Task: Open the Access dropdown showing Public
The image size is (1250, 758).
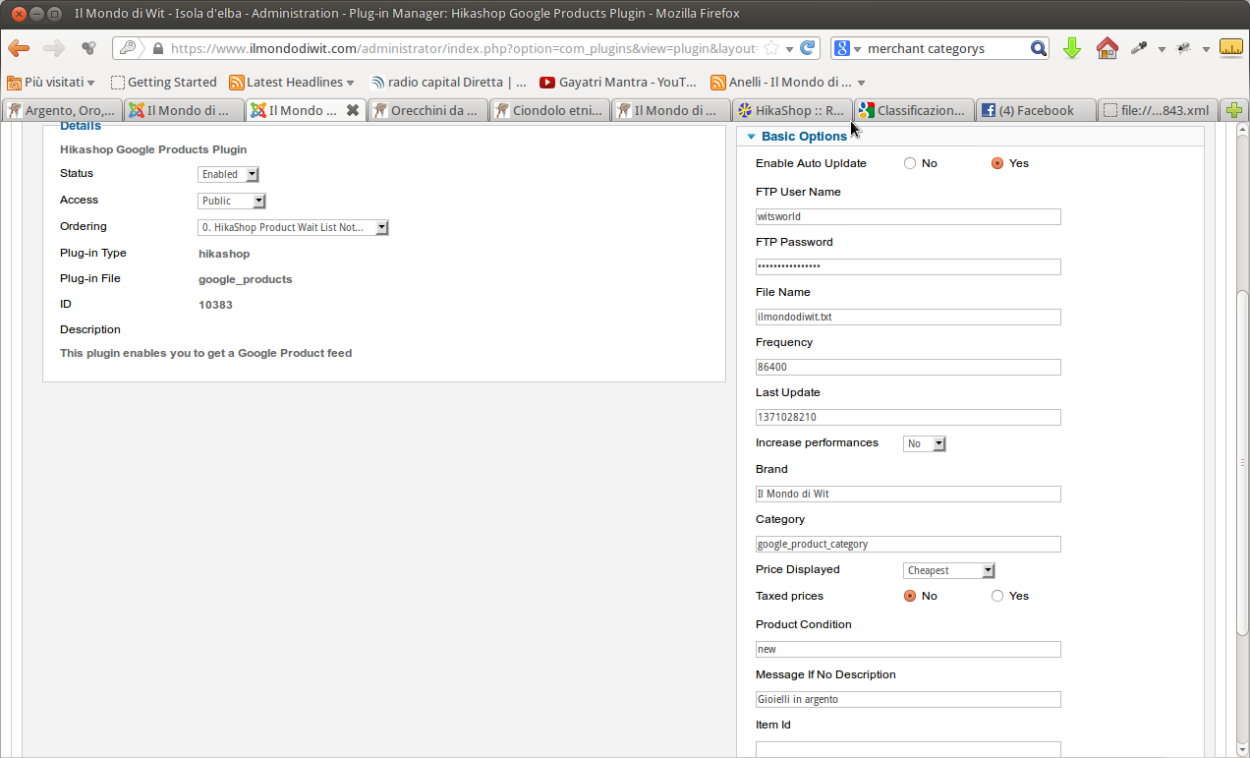Action: pos(232,201)
